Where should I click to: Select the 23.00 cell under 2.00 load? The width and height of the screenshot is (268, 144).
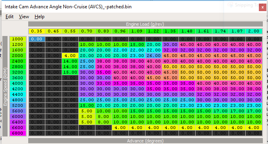pos(254,105)
